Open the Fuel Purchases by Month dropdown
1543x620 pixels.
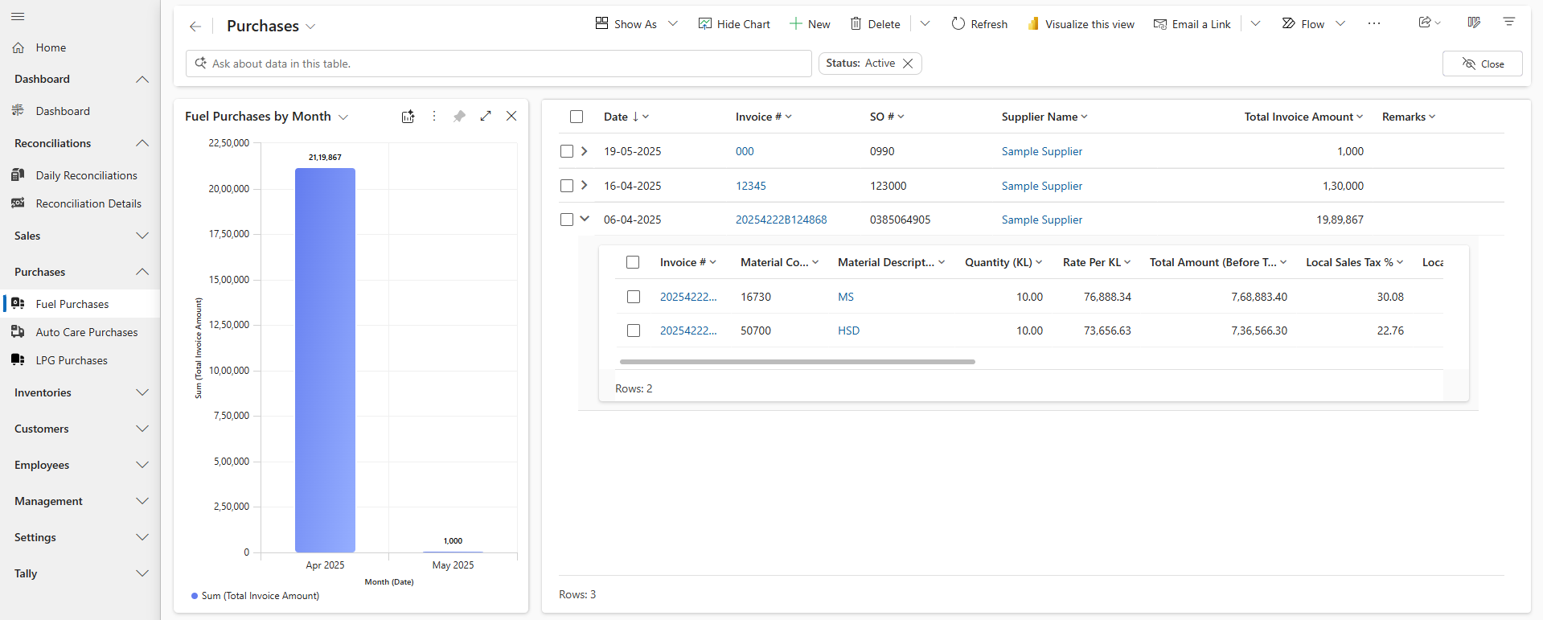pyautogui.click(x=343, y=117)
